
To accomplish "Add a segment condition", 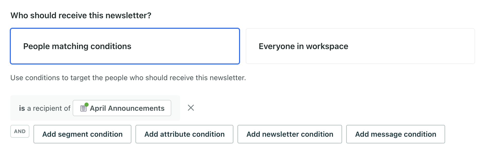I will pyautogui.click(x=82, y=134).
